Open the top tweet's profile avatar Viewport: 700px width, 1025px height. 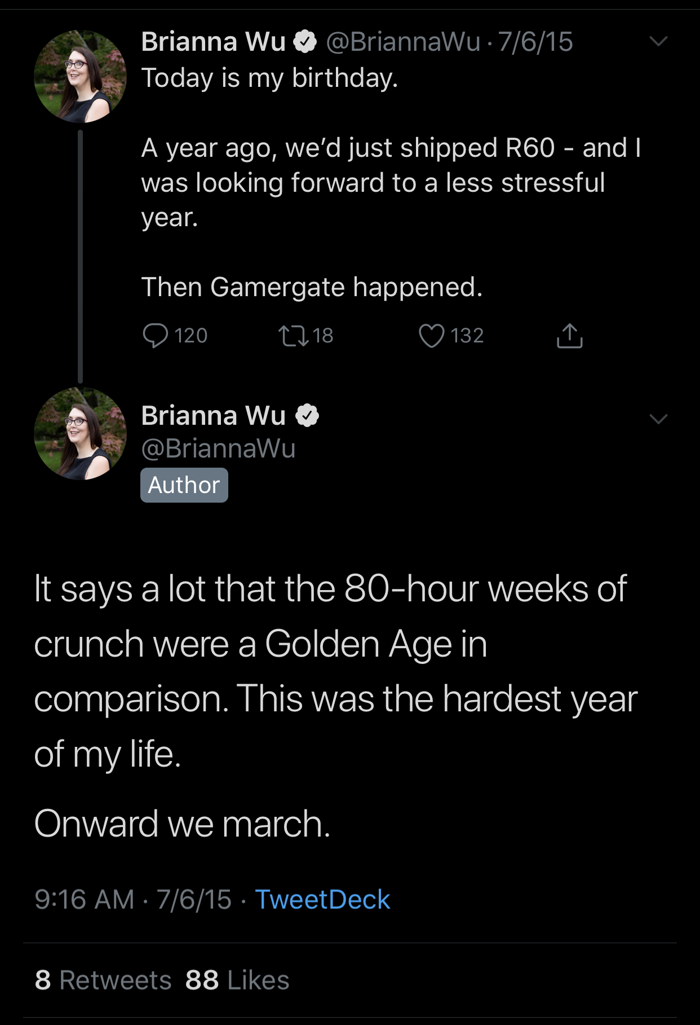pyautogui.click(x=80, y=77)
